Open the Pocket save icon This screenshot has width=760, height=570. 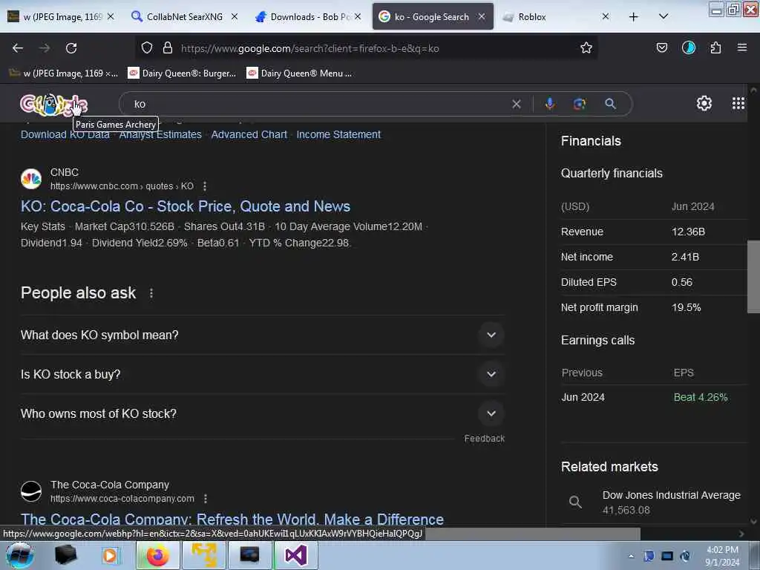point(661,48)
